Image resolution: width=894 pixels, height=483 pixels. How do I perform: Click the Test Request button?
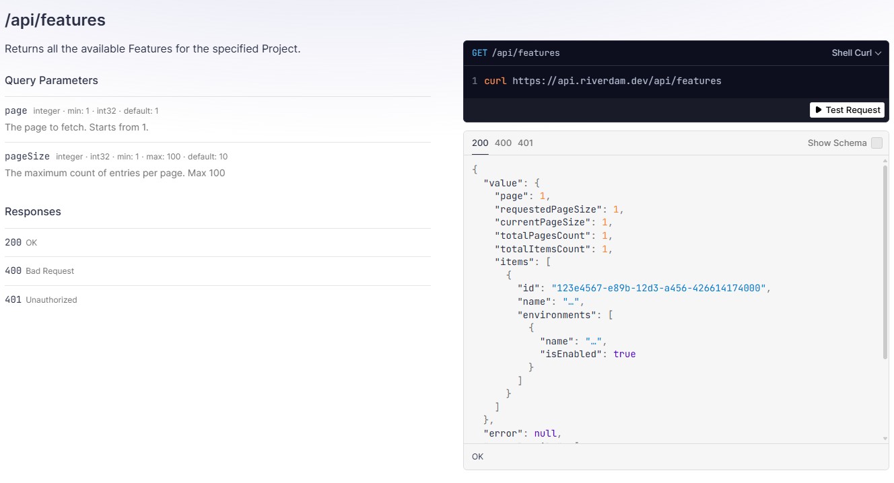tap(847, 110)
